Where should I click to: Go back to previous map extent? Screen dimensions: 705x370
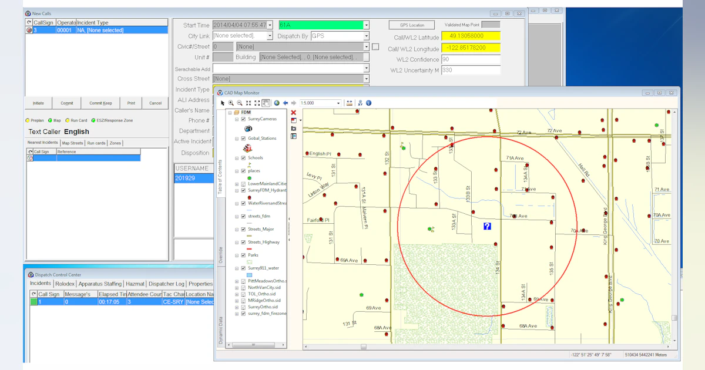[286, 103]
